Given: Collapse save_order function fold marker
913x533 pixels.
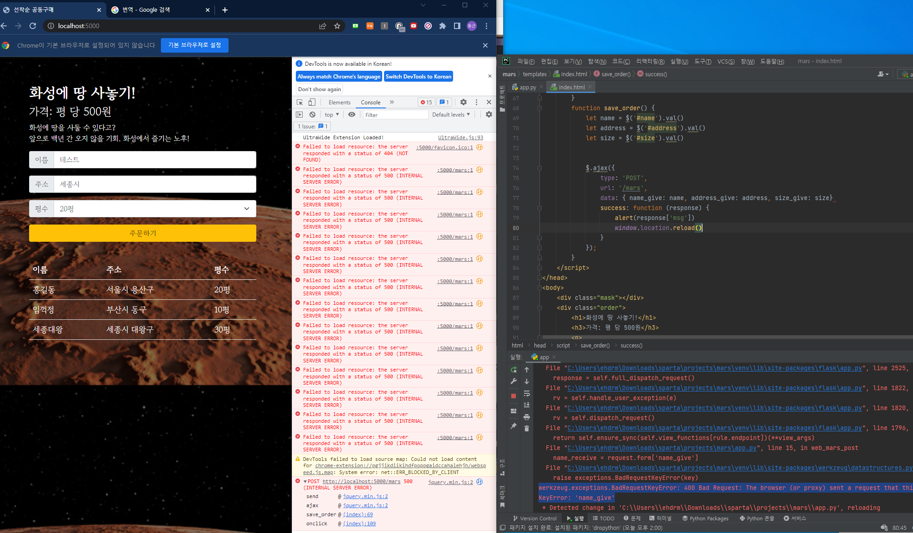Looking at the screenshot, I should (x=539, y=108).
